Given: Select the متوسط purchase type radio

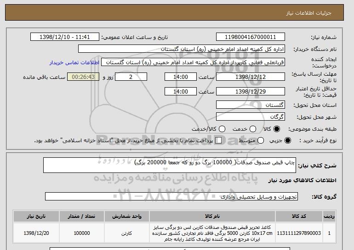Looking at the screenshot, I should [x=261, y=140].
